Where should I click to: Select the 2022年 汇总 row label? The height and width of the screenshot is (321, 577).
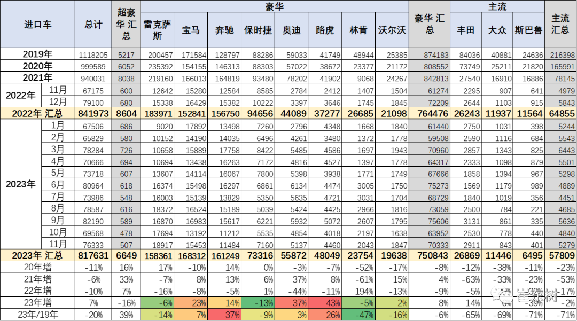37,113
